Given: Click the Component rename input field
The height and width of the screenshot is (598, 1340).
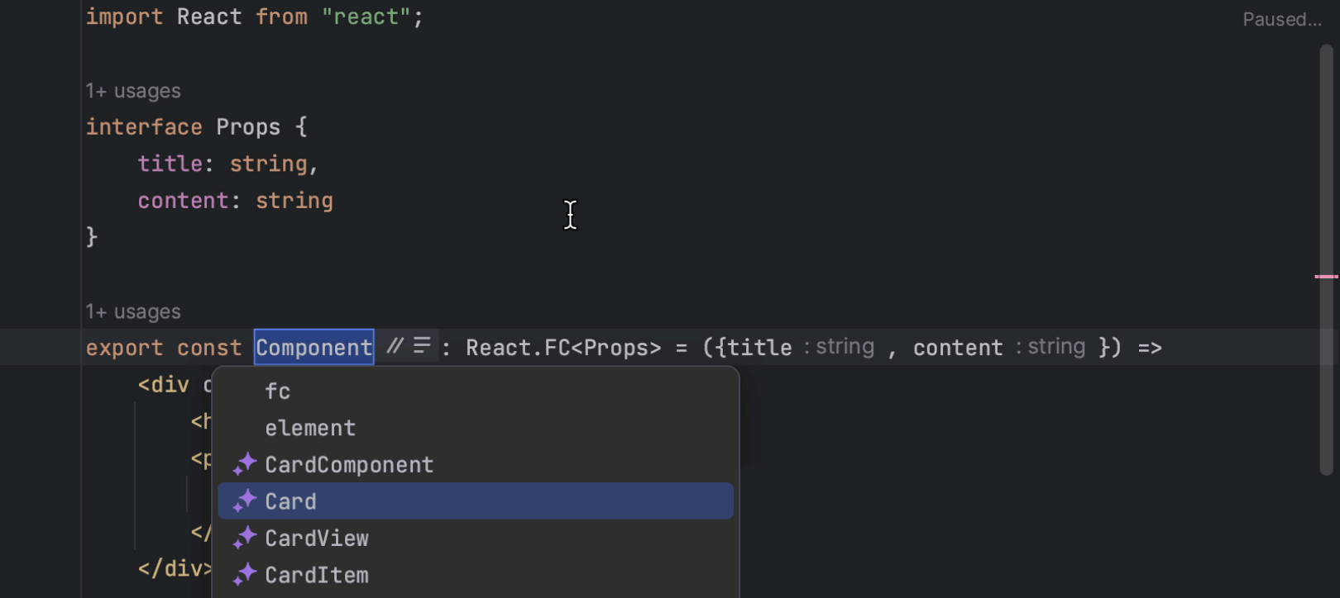Looking at the screenshot, I should (313, 348).
